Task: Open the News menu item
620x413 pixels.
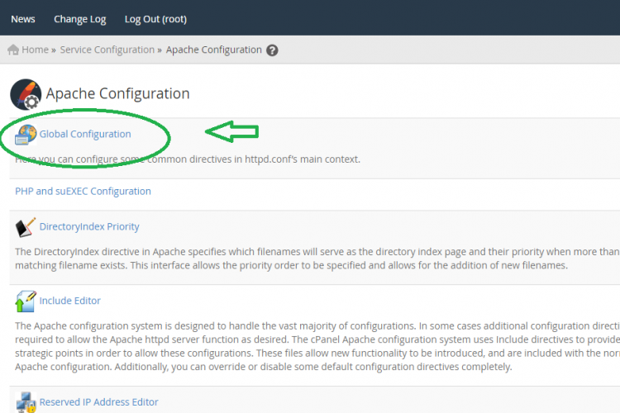Action: 23,19
